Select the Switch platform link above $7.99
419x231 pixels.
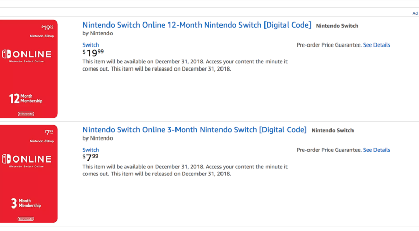pyautogui.click(x=91, y=150)
